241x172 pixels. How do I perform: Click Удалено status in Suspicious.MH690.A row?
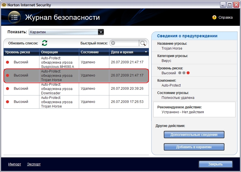point(88,62)
